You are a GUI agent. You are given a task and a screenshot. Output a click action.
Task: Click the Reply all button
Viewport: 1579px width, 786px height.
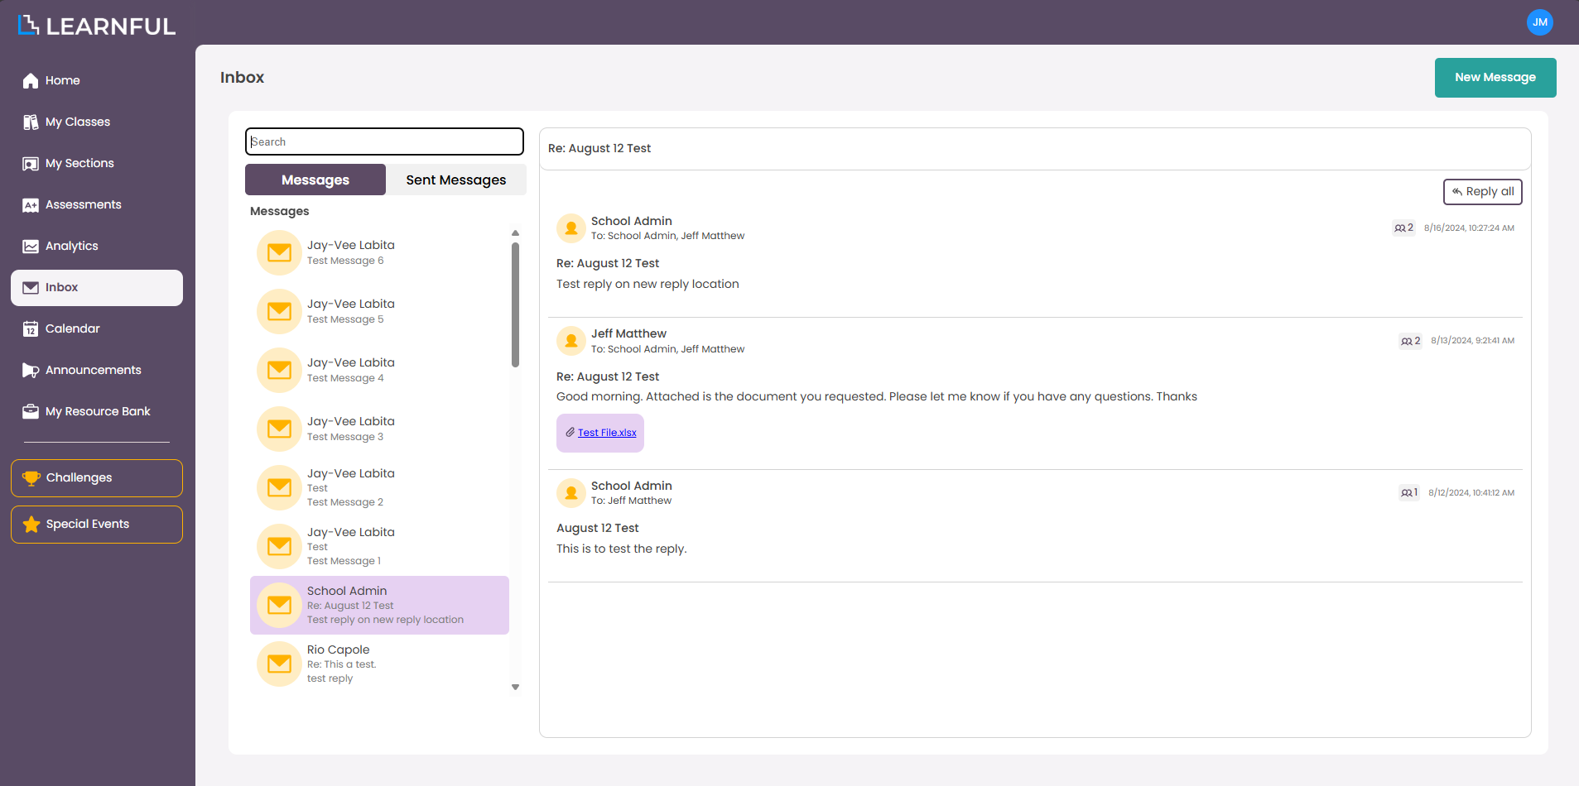[x=1482, y=192]
